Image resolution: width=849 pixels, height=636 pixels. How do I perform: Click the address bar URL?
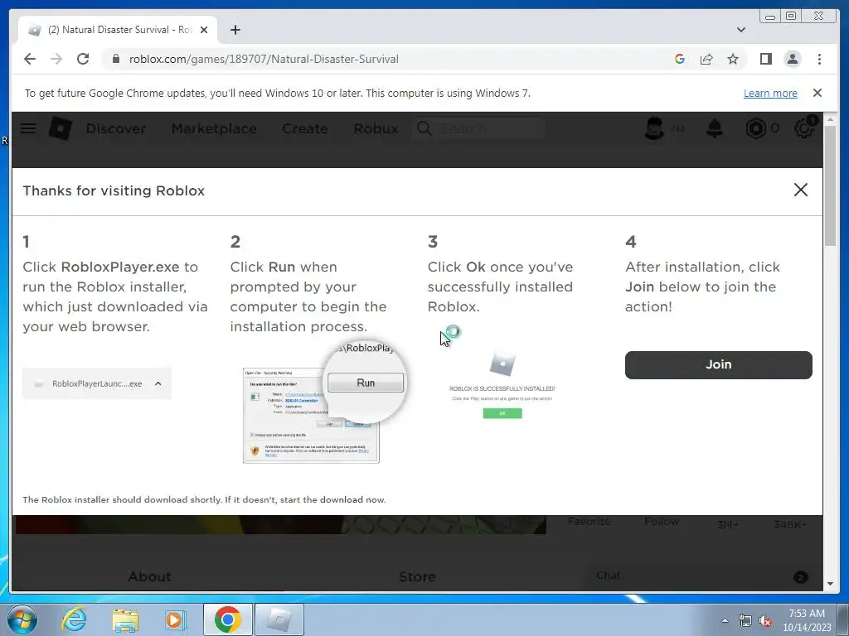coord(264,59)
